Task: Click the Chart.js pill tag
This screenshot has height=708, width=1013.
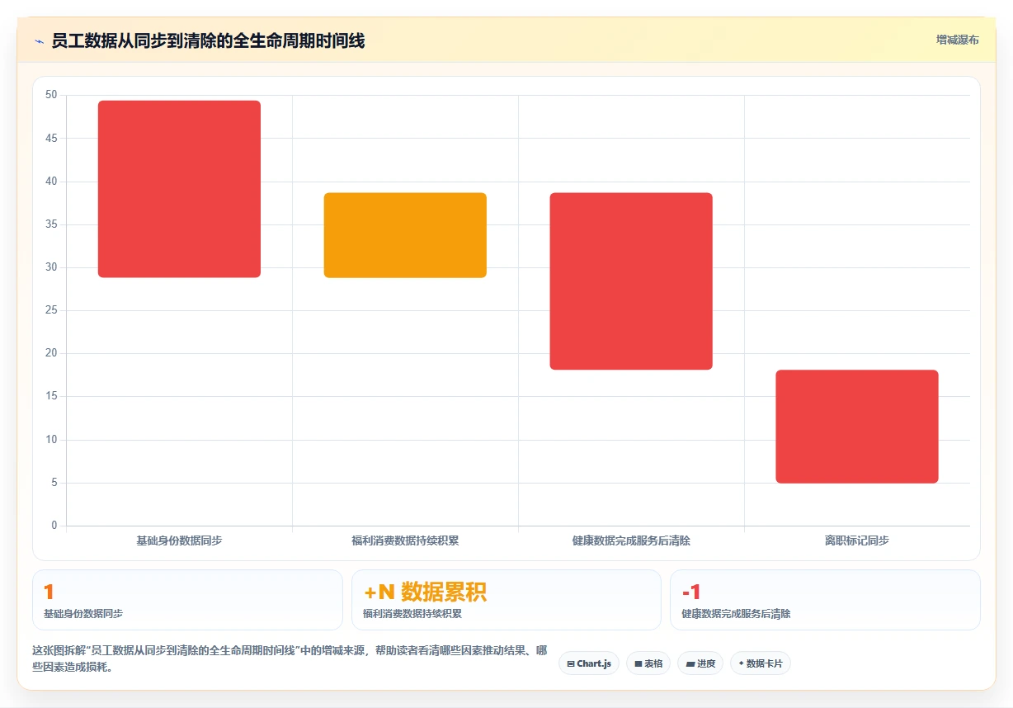Action: 589,663
